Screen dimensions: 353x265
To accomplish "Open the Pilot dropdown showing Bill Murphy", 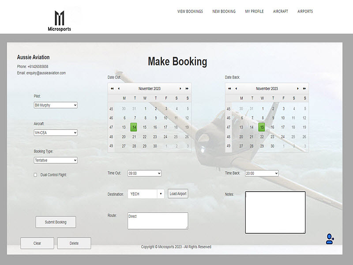I will pos(55,105).
